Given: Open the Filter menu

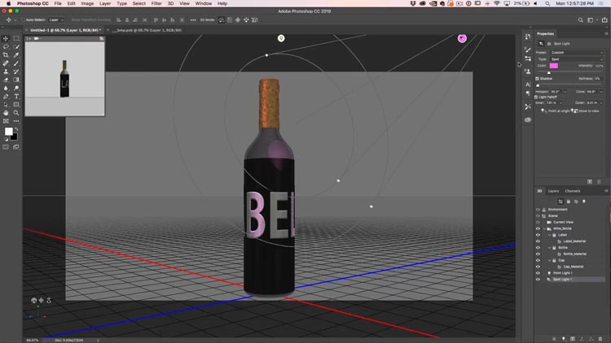Looking at the screenshot, I should pos(156,4).
